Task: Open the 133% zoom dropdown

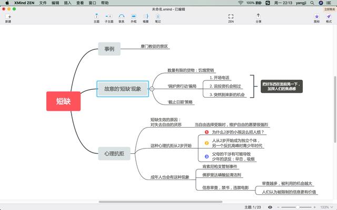Action: pyautogui.click(x=326, y=207)
